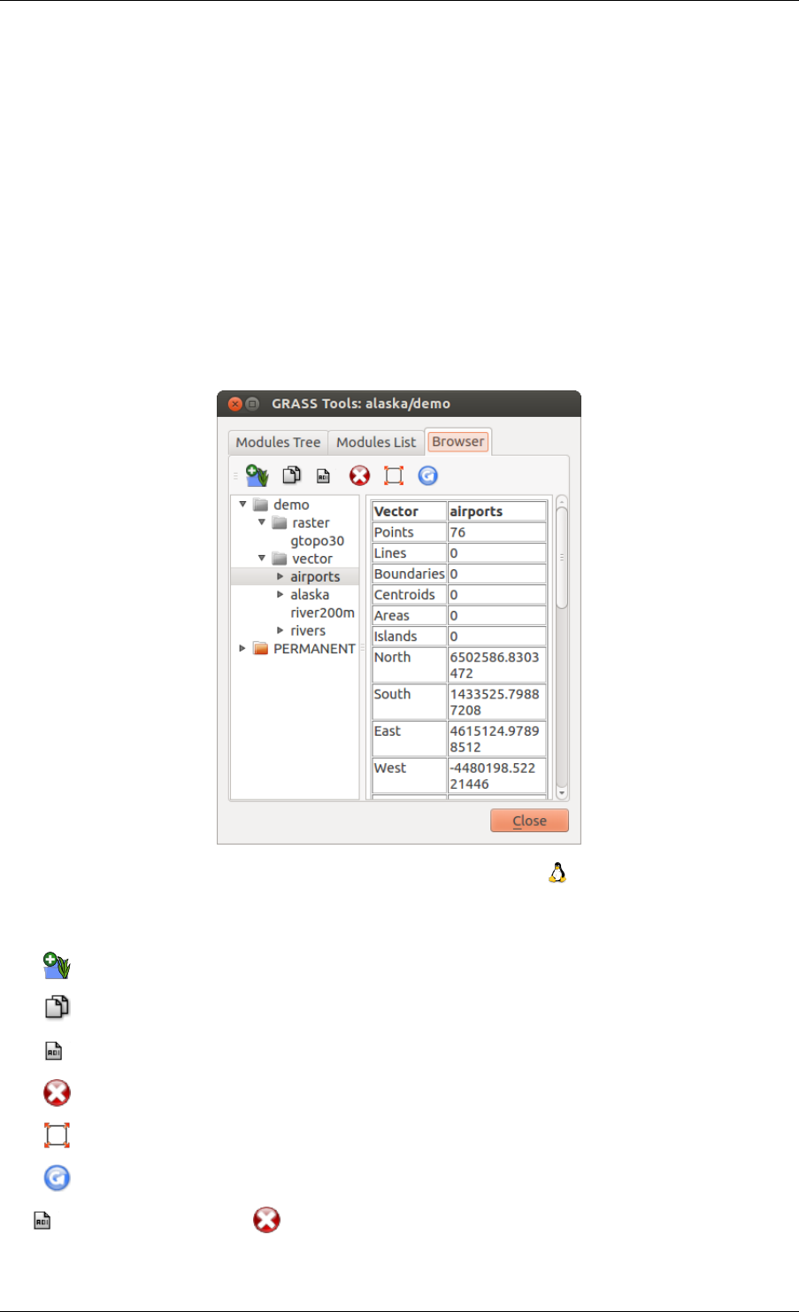This screenshot has height=1312, width=799.
Task: Select the PERMANENT mapset
Action: [x=314, y=648]
